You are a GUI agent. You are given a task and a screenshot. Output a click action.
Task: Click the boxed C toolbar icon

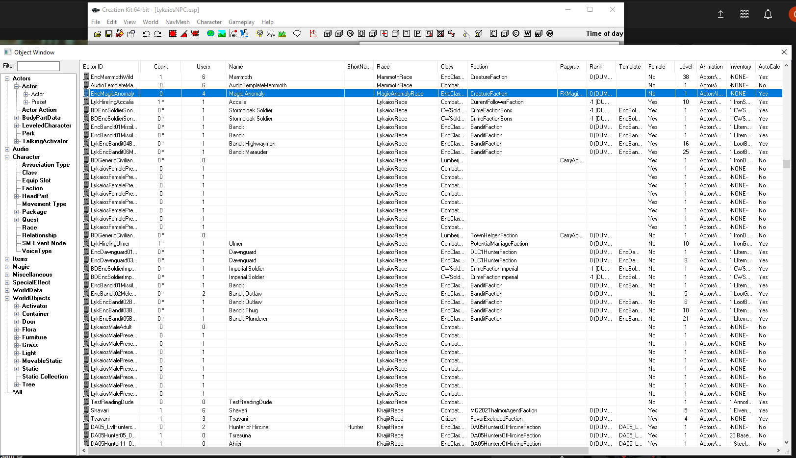click(x=493, y=34)
